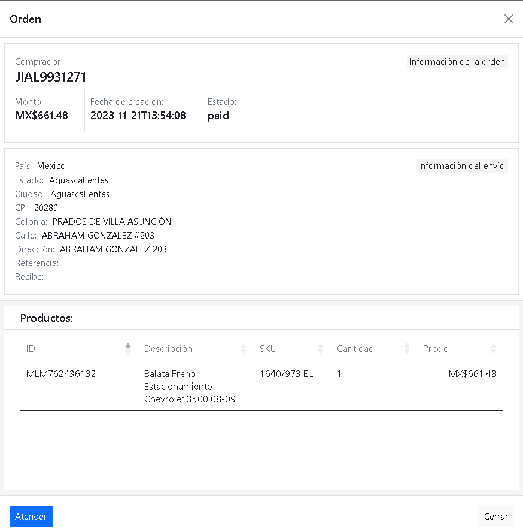Image resolution: width=523 pixels, height=531 pixels.
Task: Click the 'Información del envío' tag
Action: [461, 166]
